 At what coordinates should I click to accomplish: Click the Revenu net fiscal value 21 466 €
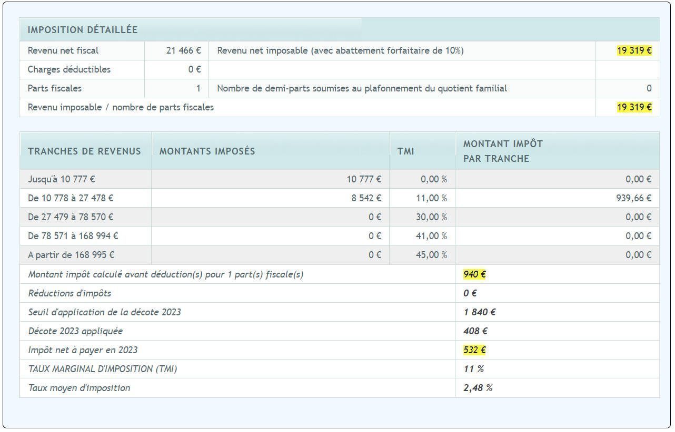coord(183,50)
